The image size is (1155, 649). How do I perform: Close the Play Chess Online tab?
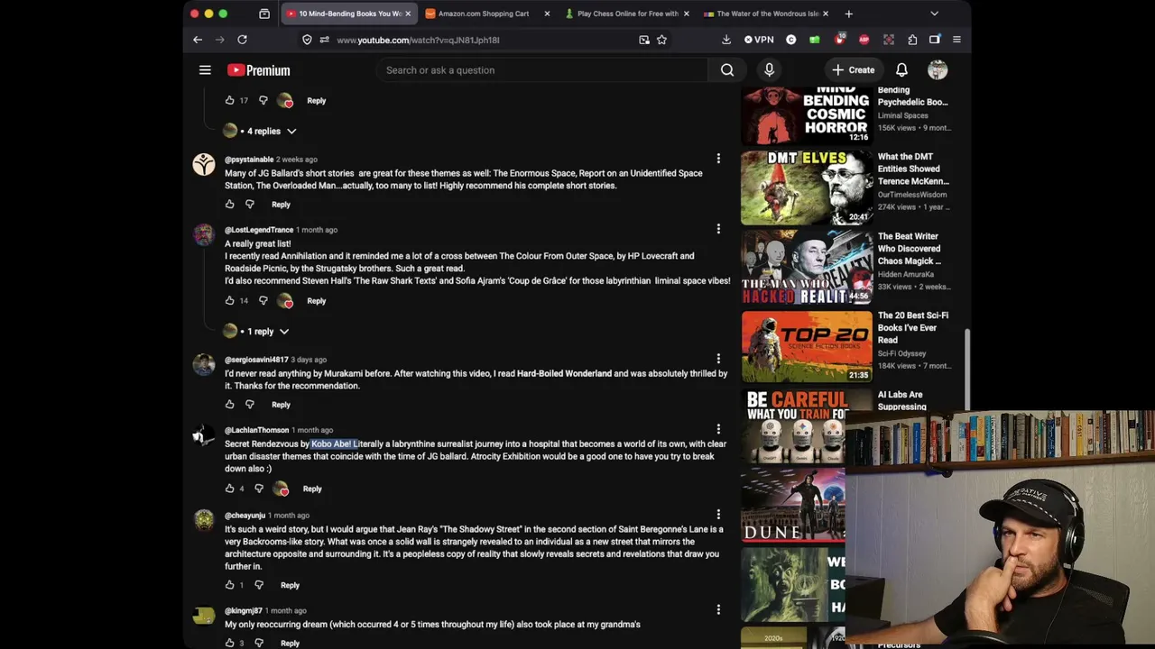tap(687, 14)
